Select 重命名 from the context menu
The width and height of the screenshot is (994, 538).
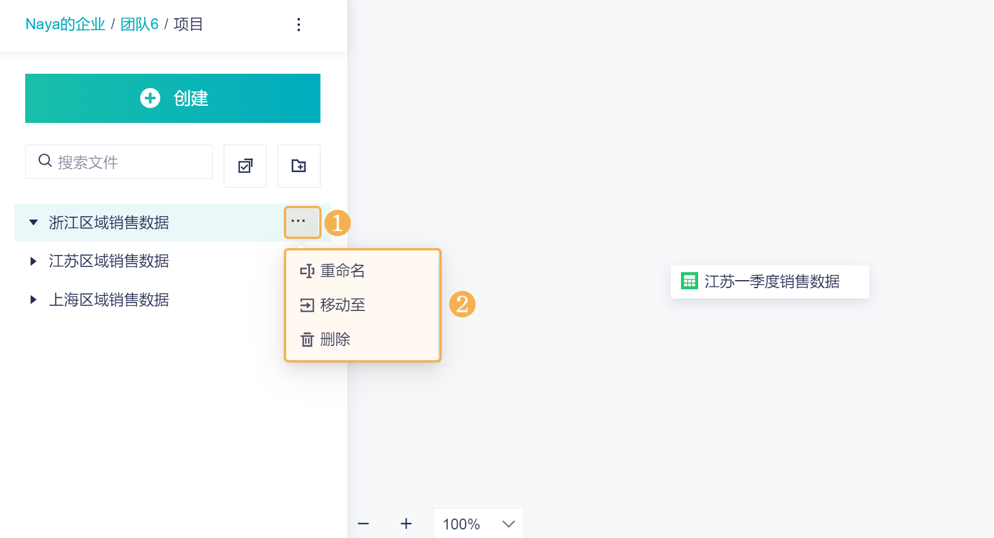(x=342, y=271)
